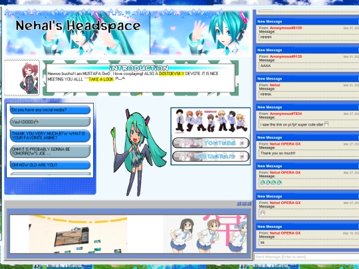359x269 pixels.
Task: Click the Nehal's Headspace header title
Action: click(x=78, y=25)
